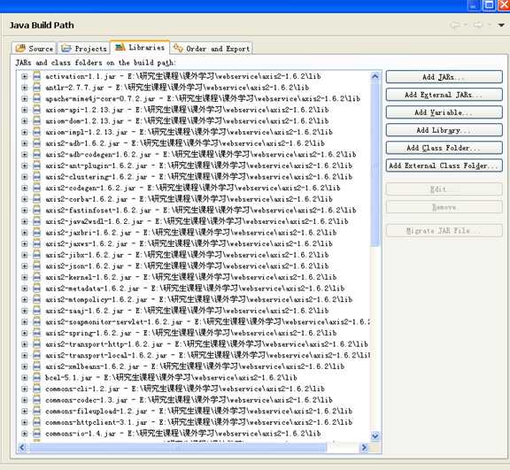
Task: Click the horizontal scrollbar thumb
Action: [177, 448]
